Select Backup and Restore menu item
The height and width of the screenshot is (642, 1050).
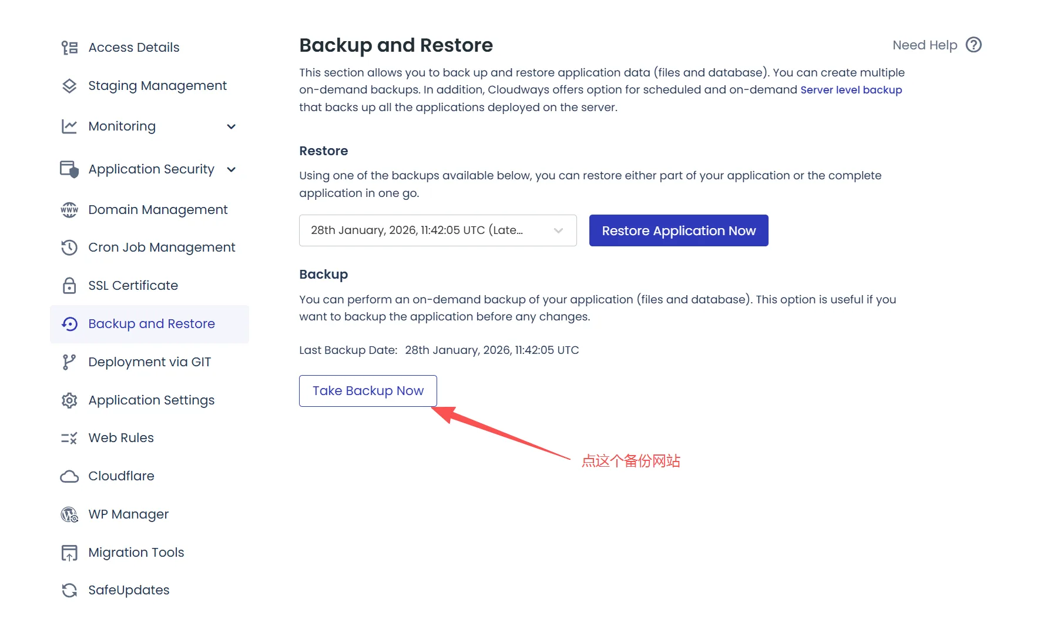tap(151, 324)
